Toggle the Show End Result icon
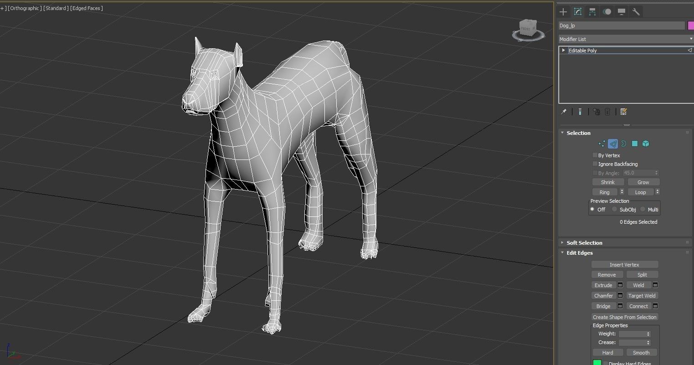This screenshot has width=694, height=365. [x=580, y=112]
